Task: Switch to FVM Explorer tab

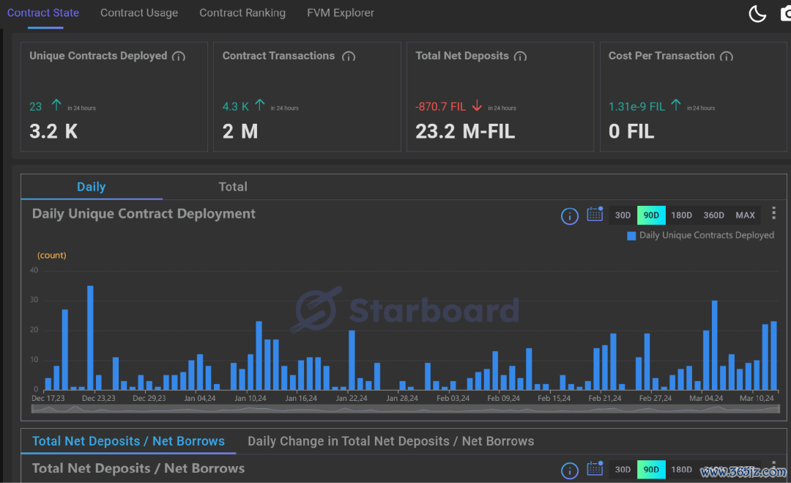Action: [x=340, y=13]
